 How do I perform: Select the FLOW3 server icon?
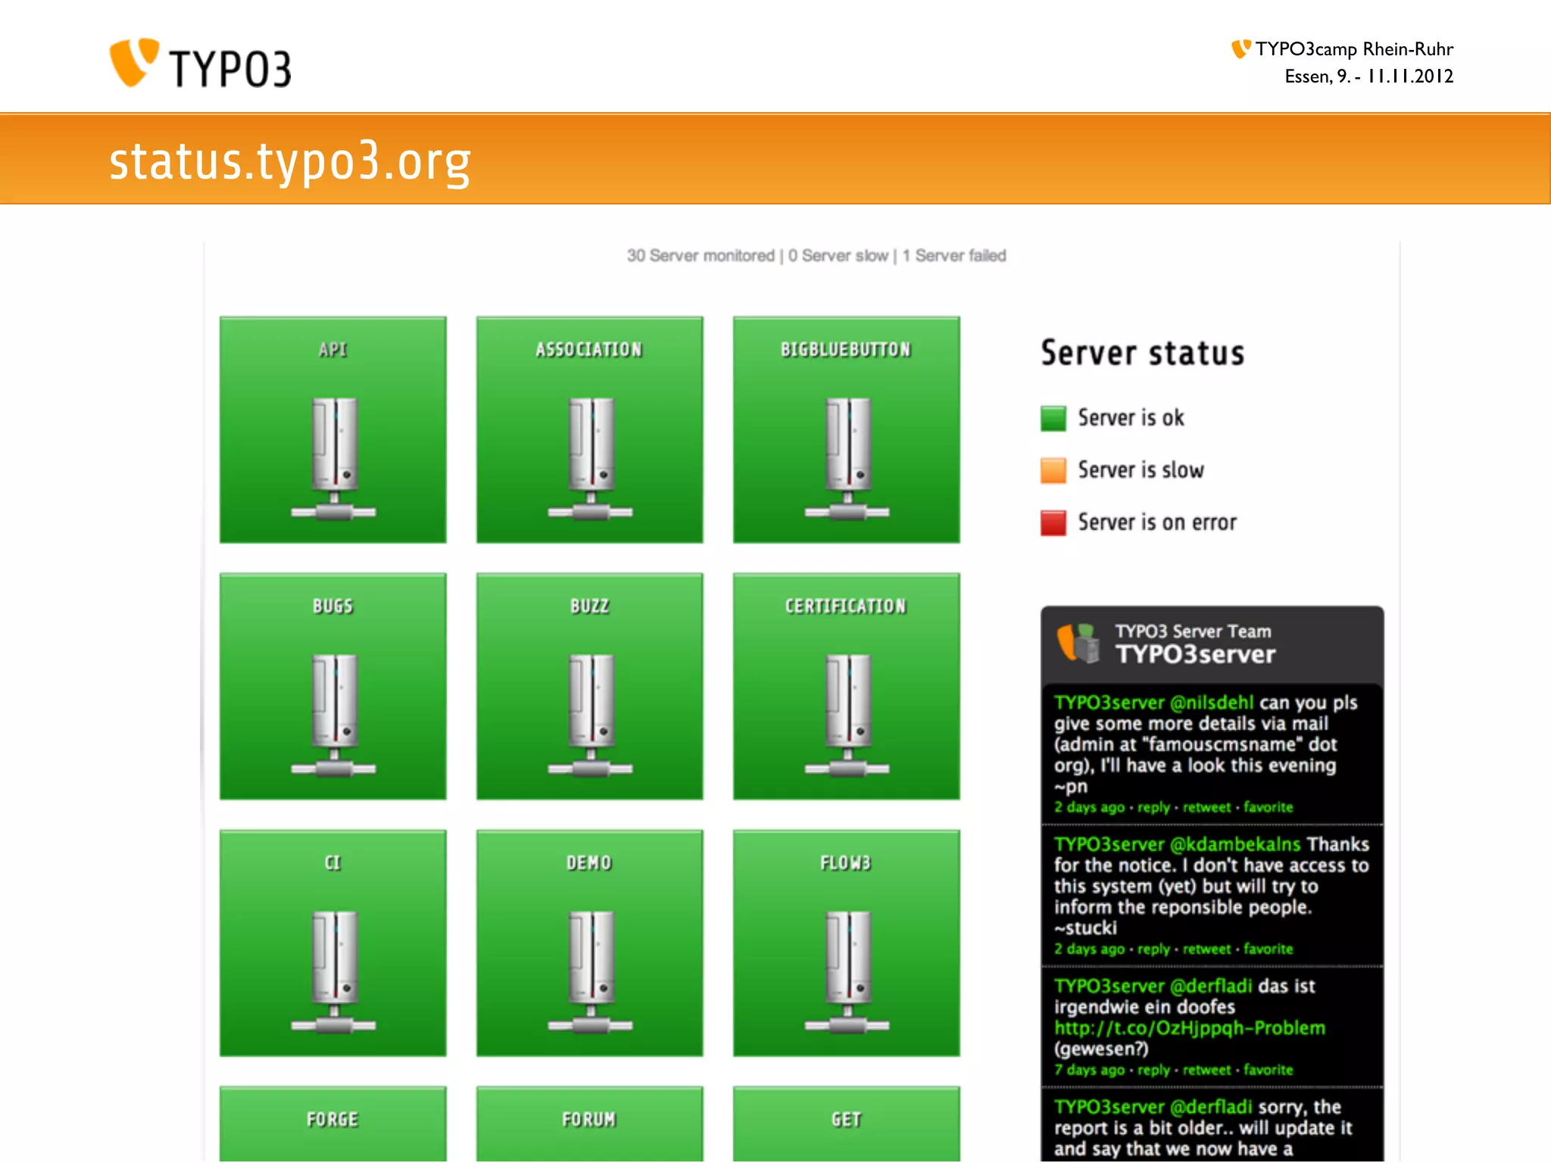(x=847, y=973)
